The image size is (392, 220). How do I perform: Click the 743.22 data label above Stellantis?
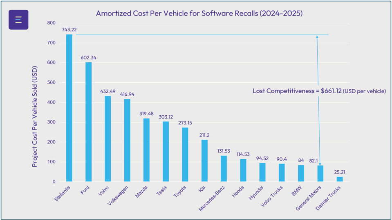[x=69, y=30]
